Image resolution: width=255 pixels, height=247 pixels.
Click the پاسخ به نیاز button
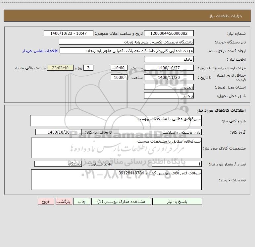(177, 201)
